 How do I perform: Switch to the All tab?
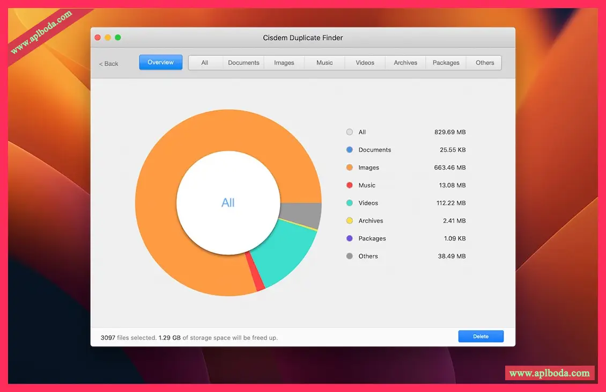205,63
